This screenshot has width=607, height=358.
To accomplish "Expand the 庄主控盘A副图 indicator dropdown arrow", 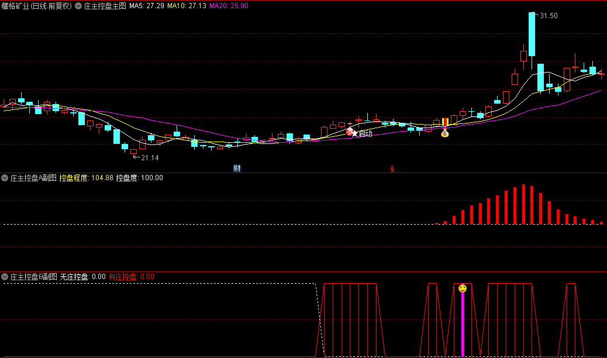I will pyautogui.click(x=5, y=178).
